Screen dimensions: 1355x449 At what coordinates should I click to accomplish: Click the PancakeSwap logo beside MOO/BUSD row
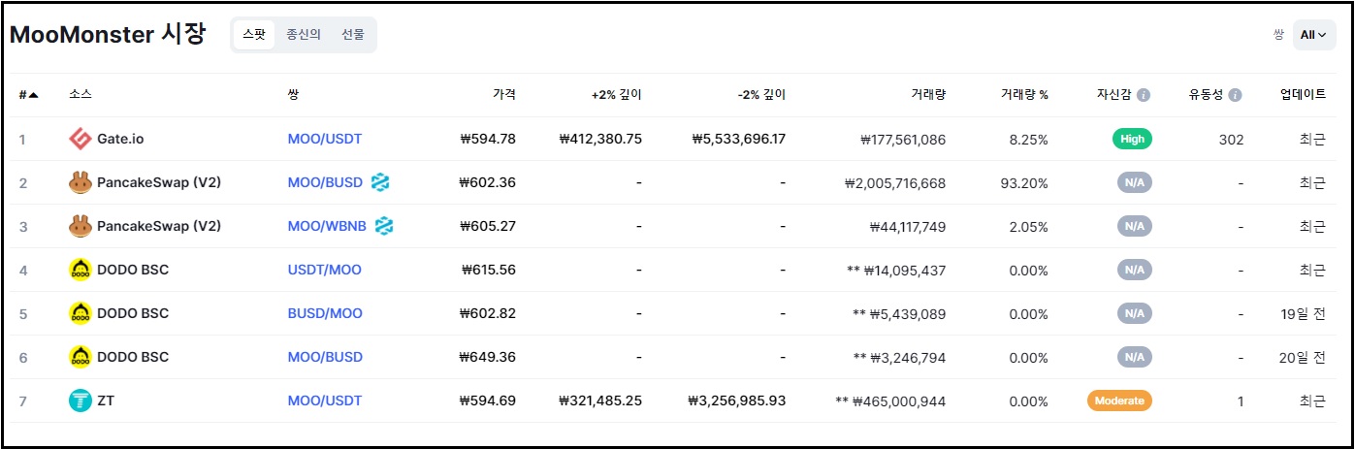[x=81, y=182]
